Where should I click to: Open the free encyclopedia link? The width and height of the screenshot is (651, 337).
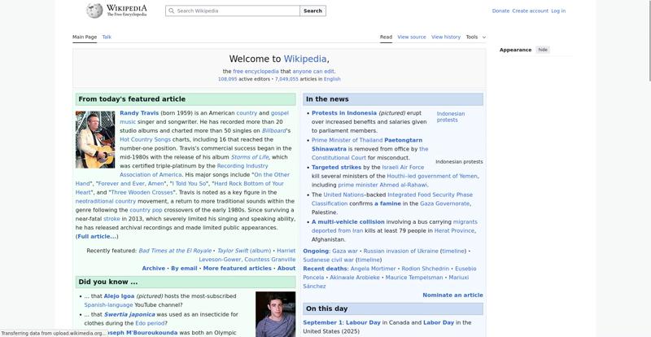256,71
